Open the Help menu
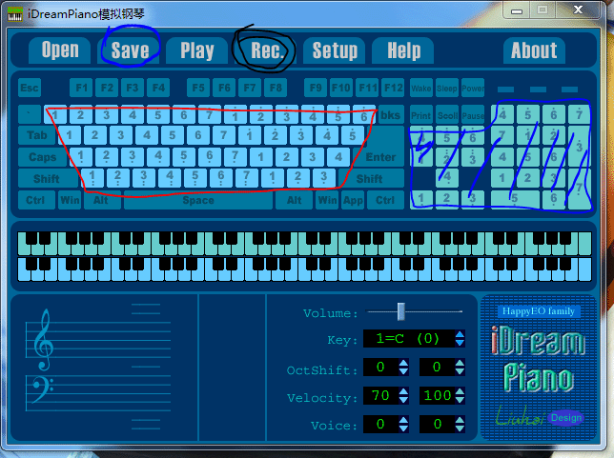Viewport: 614px width, 458px height. (403, 50)
